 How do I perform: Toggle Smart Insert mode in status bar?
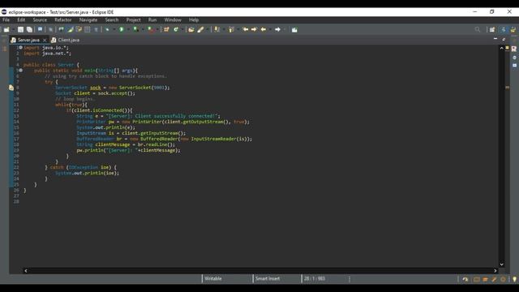[x=268, y=279]
